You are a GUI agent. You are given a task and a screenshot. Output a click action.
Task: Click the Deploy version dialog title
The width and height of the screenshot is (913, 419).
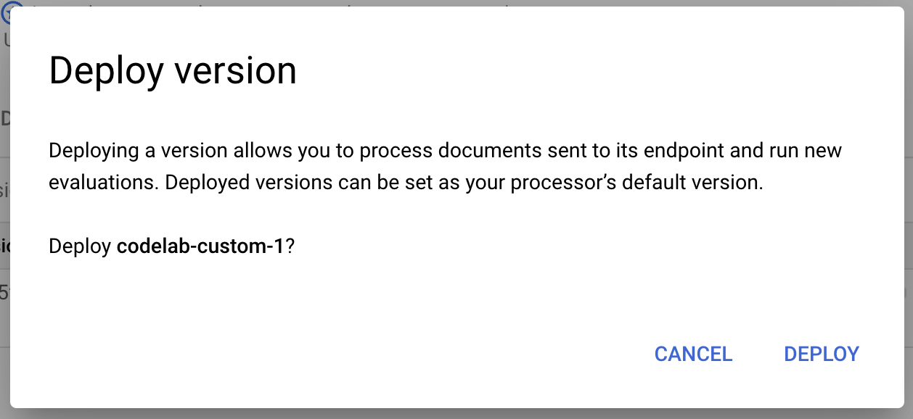[x=172, y=70]
